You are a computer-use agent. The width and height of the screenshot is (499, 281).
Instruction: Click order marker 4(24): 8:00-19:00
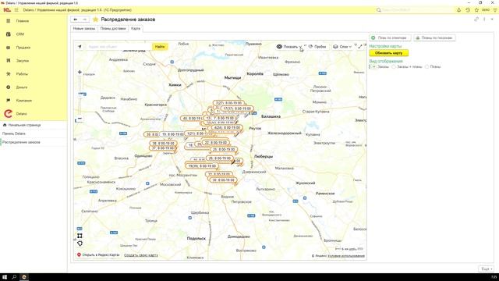[227, 127]
